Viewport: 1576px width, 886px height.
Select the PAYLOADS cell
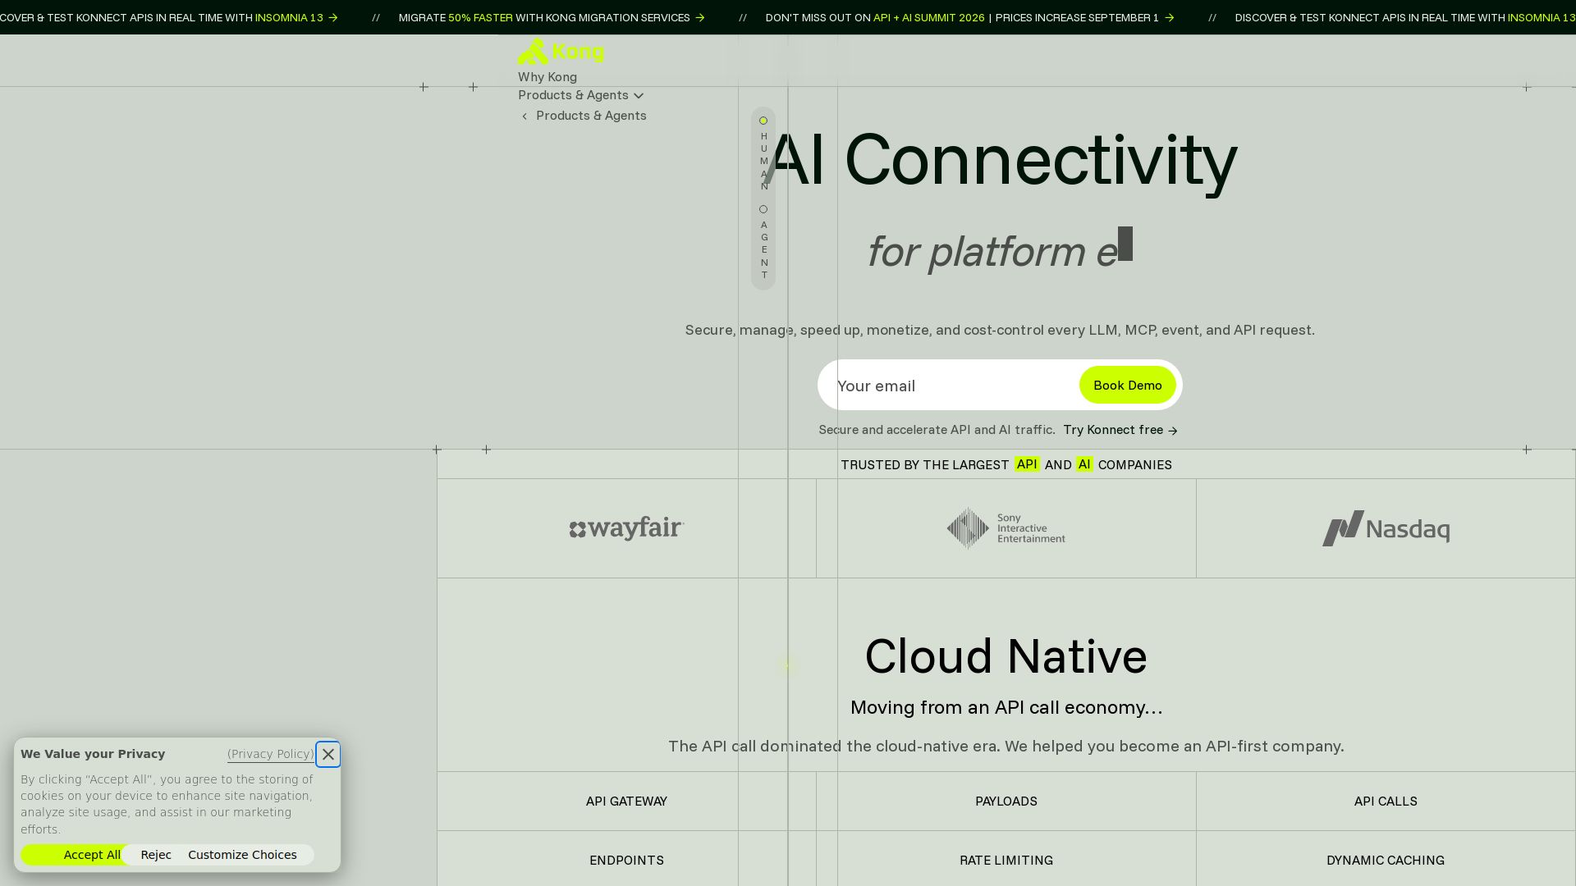pyautogui.click(x=1006, y=802)
